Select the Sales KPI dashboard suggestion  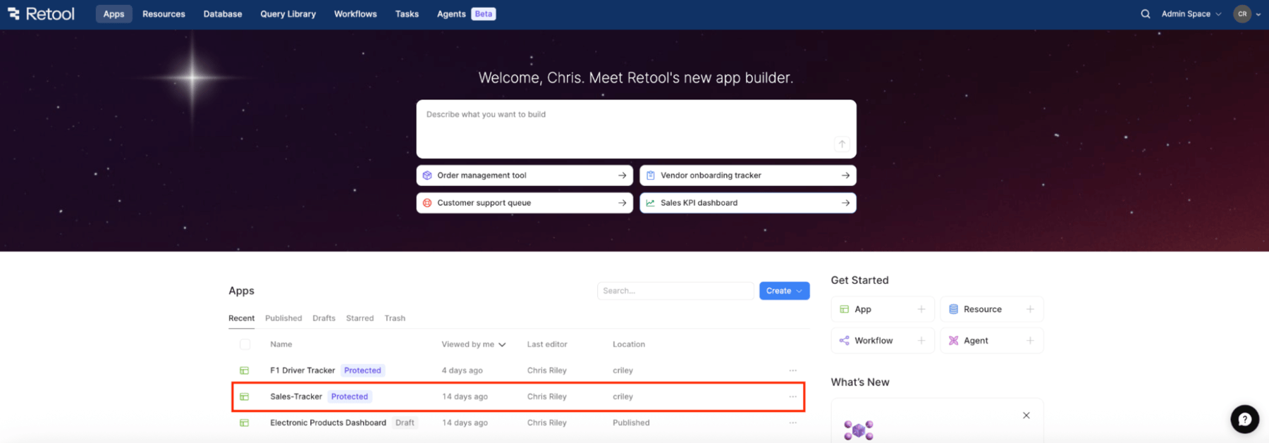click(x=748, y=203)
